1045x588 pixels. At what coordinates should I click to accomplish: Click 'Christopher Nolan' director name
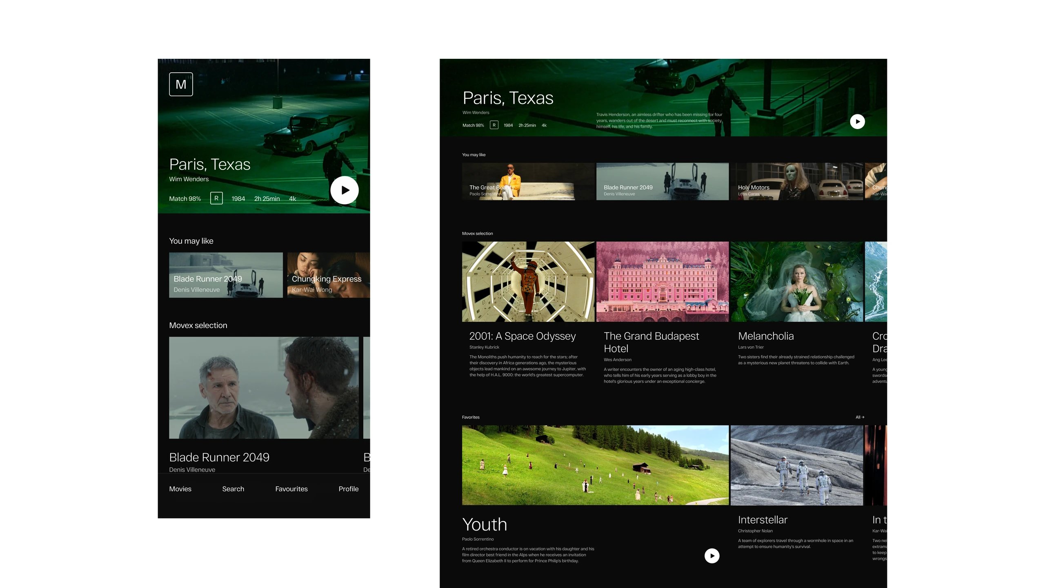pyautogui.click(x=755, y=531)
